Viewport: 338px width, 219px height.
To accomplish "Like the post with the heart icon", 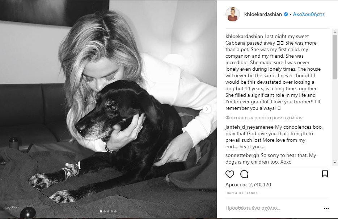I will coord(229,174).
